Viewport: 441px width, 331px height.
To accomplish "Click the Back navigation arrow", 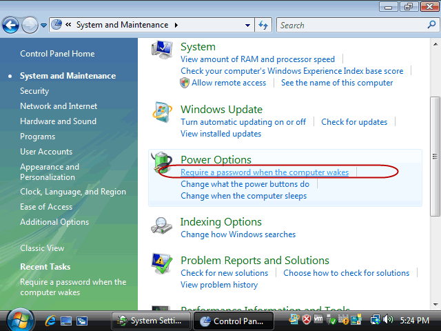I will coord(10,26).
